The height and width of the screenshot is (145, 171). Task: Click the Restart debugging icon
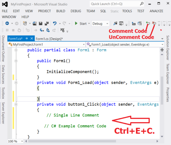(x=19, y=30)
